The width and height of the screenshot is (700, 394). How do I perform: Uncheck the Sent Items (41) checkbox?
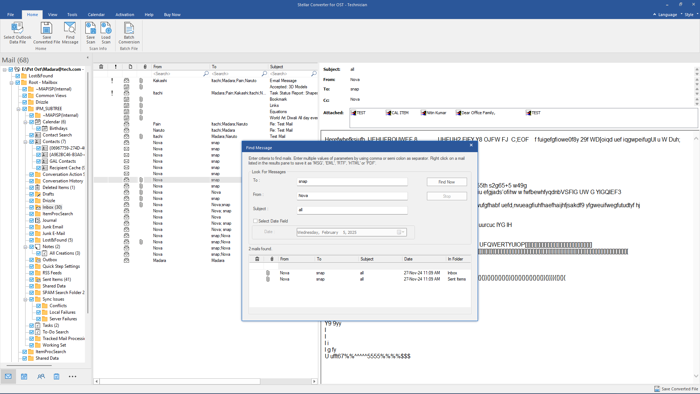click(x=32, y=279)
